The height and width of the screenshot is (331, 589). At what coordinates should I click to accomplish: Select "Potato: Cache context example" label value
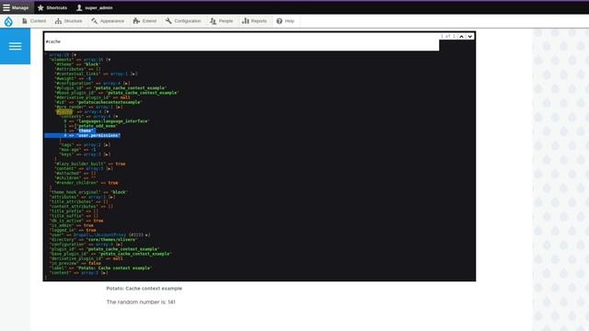(x=114, y=268)
